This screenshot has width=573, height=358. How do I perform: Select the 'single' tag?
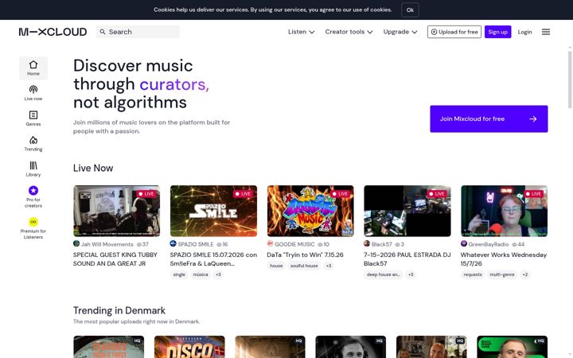pos(179,274)
